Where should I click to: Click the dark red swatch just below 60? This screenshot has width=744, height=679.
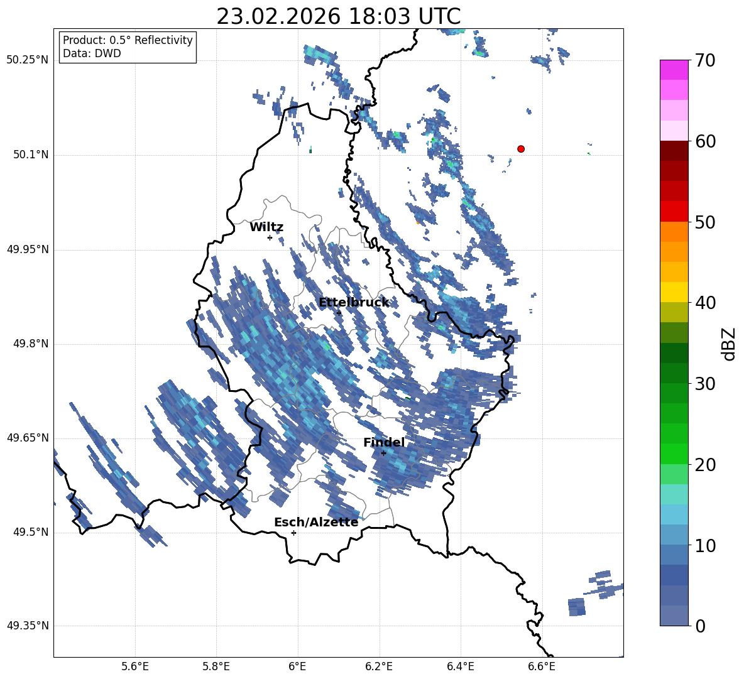pyautogui.click(x=674, y=151)
